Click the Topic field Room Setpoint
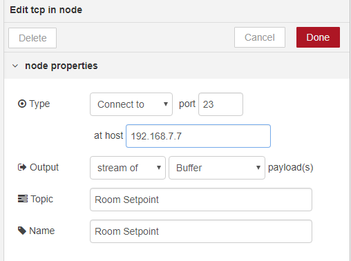 (x=201, y=200)
